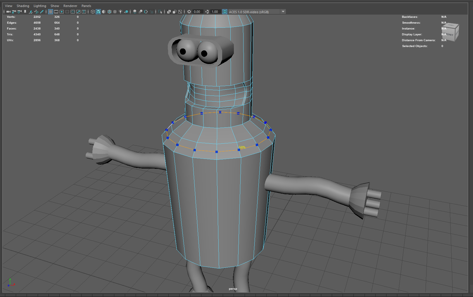Click the Use All Lights icon
Viewport: 473px width, 297px height.
[x=120, y=12]
